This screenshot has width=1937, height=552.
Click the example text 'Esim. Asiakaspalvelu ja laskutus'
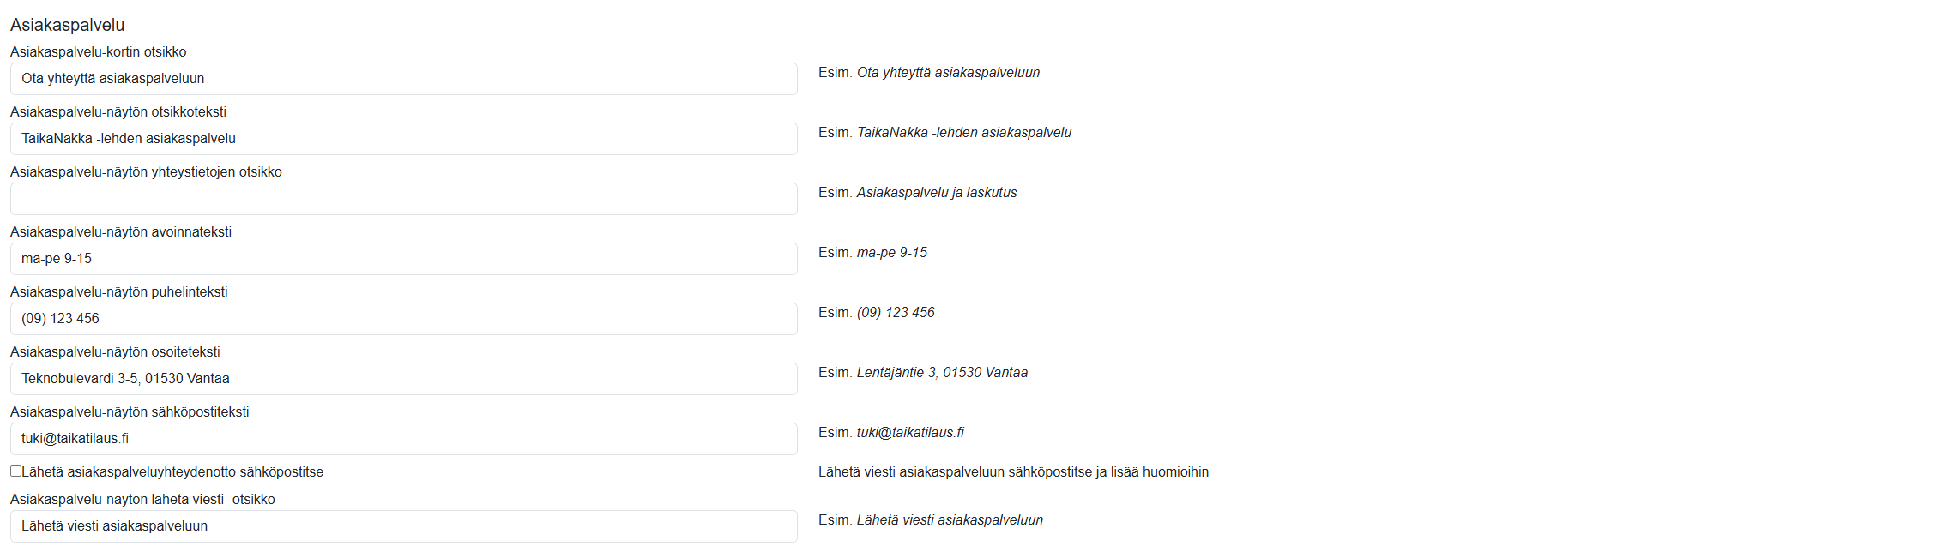pos(917,193)
